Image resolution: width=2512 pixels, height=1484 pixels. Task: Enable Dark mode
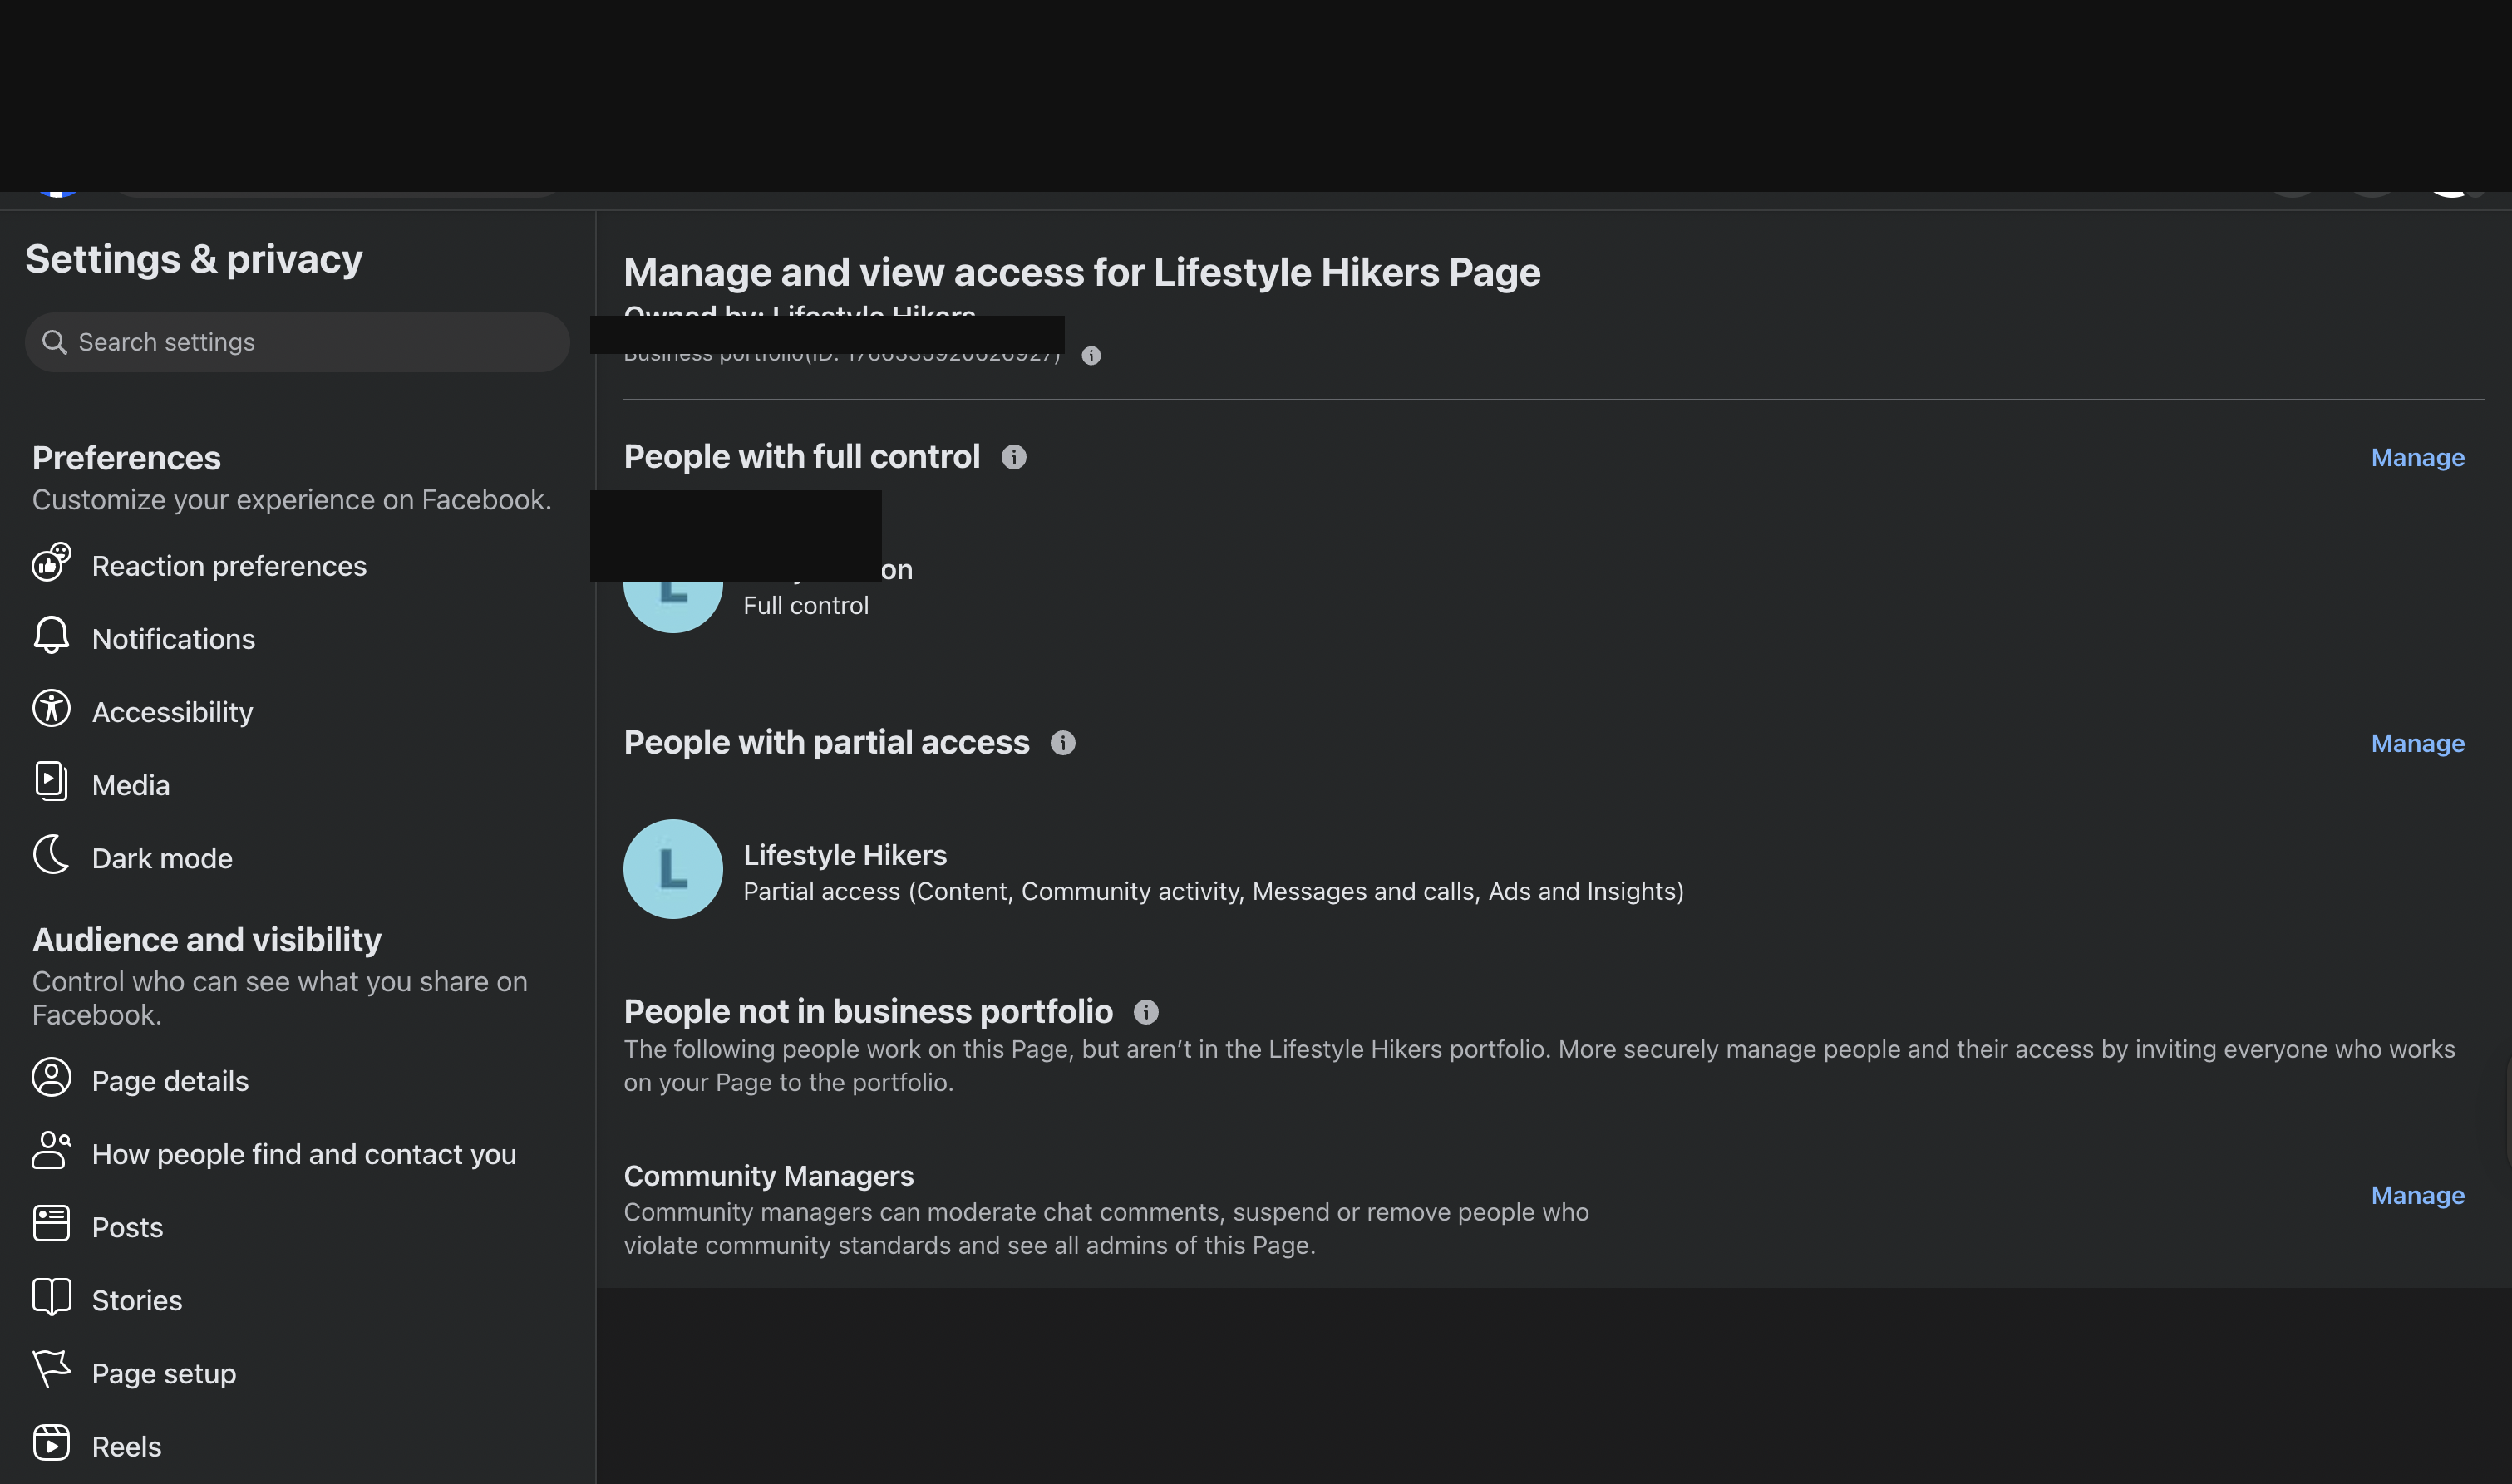[161, 857]
